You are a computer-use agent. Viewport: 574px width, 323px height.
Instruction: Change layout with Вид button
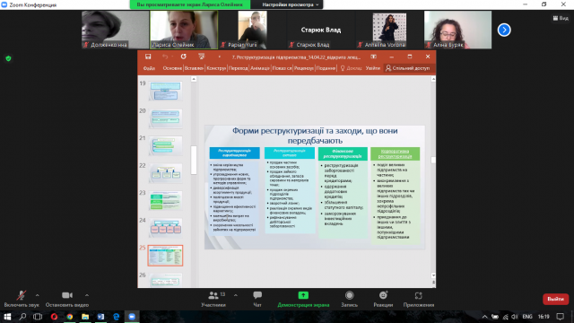click(x=561, y=18)
